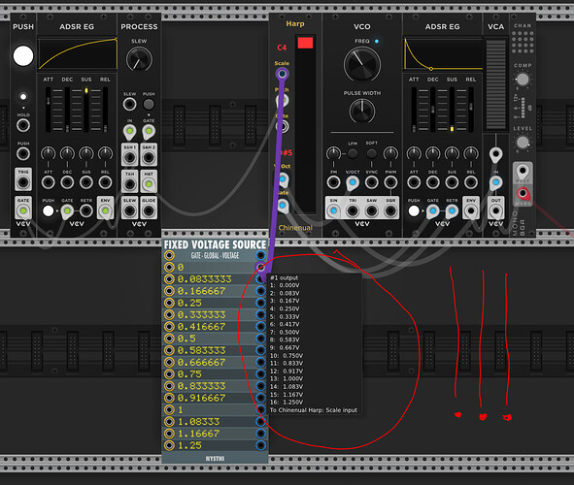Click the VCA OUT jack
The image size is (574, 485).
click(x=495, y=210)
